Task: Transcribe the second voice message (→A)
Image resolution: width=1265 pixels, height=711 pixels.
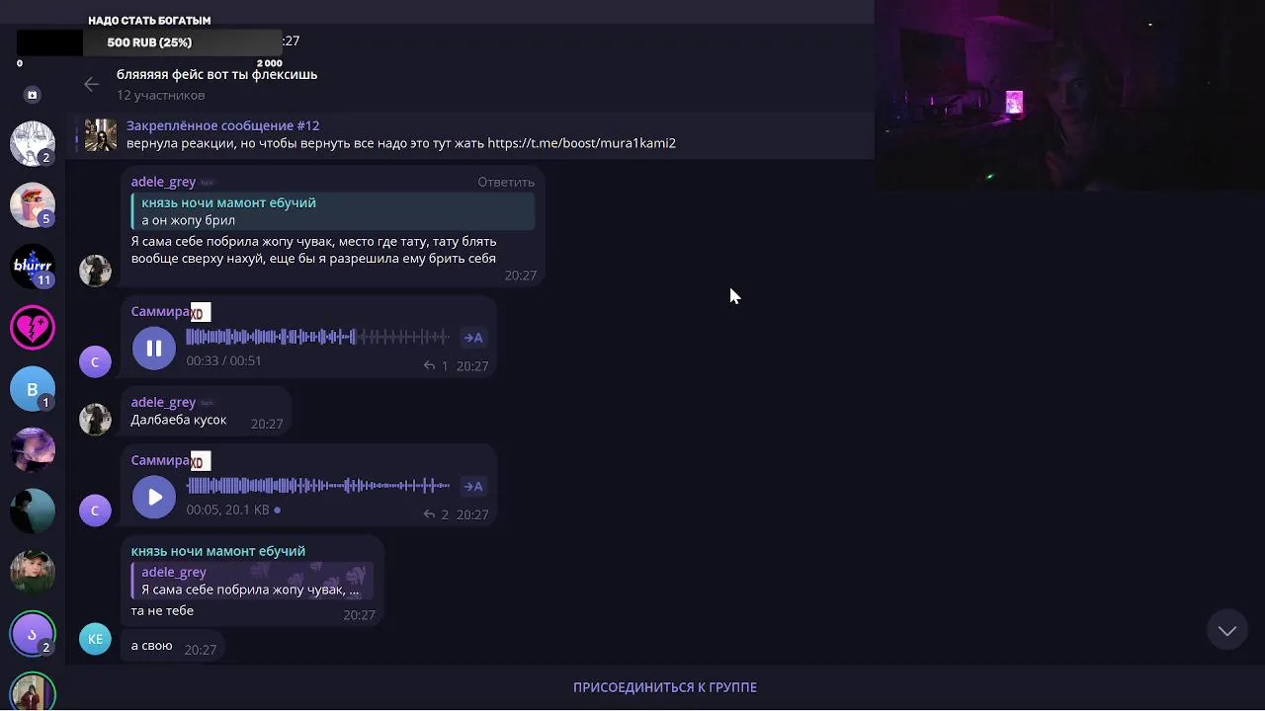Action: pos(473,486)
